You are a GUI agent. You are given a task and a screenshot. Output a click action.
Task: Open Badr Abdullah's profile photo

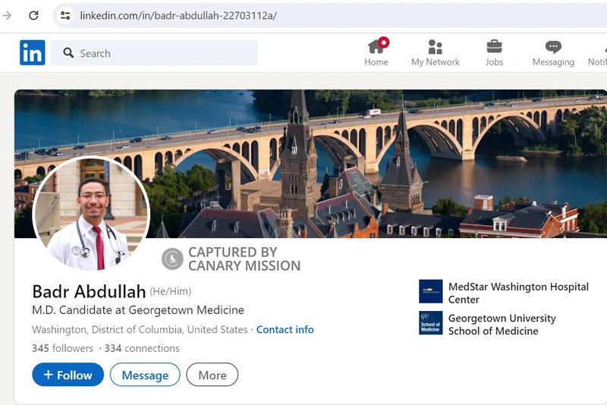click(x=91, y=214)
